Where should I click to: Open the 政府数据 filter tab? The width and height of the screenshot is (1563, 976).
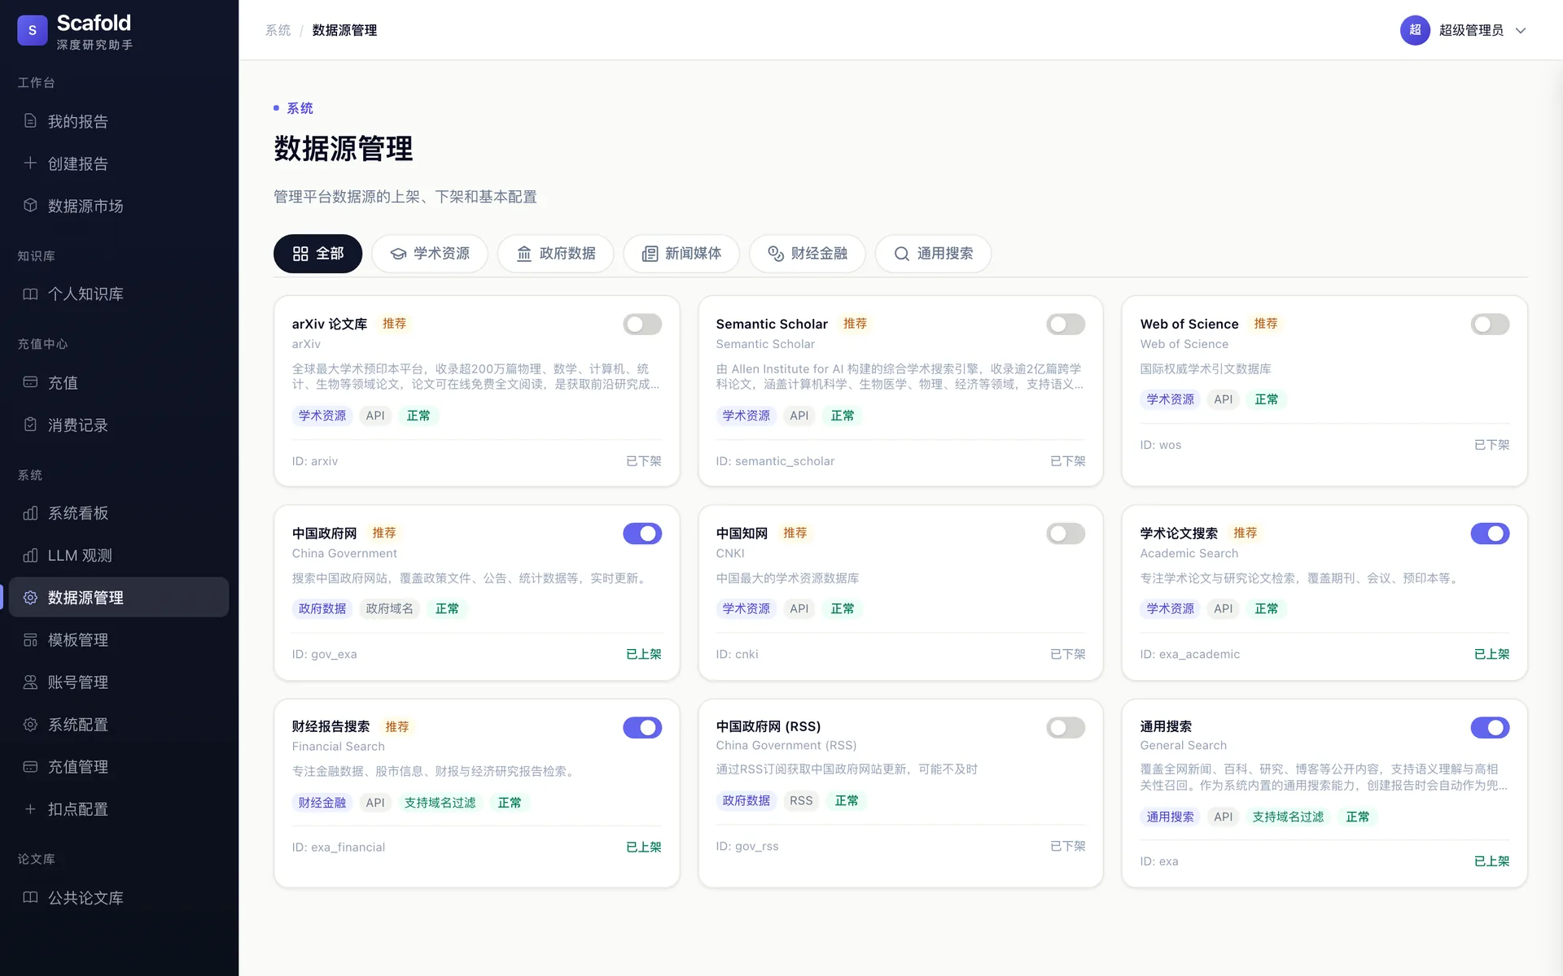556,254
